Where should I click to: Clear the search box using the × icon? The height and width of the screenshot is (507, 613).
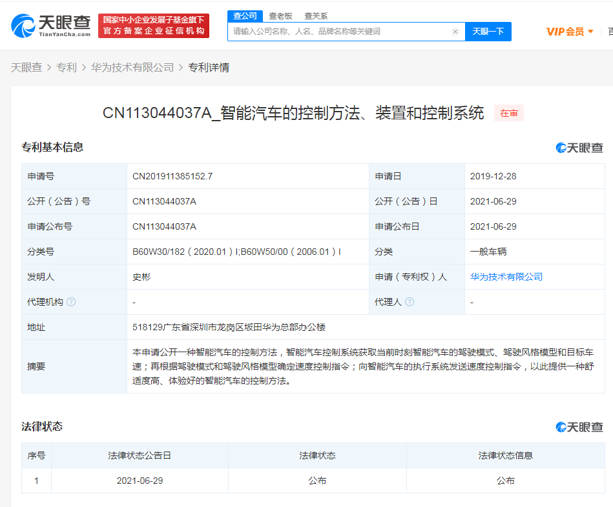[x=455, y=31]
